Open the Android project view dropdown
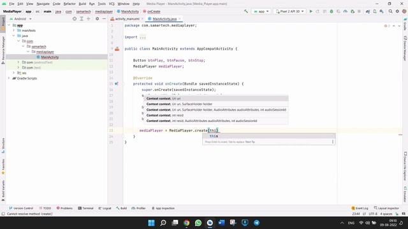Viewport: 408px width, 229px height. (20, 19)
